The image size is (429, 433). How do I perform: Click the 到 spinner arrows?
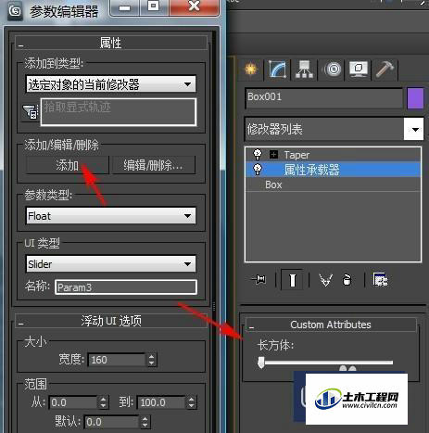[192, 402]
